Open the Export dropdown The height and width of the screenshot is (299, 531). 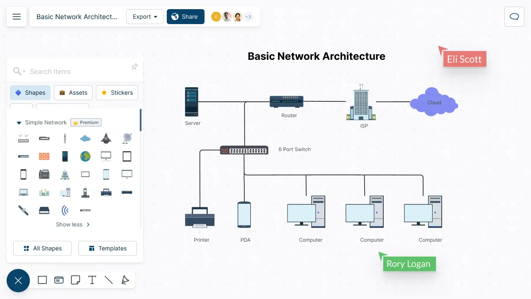click(145, 17)
